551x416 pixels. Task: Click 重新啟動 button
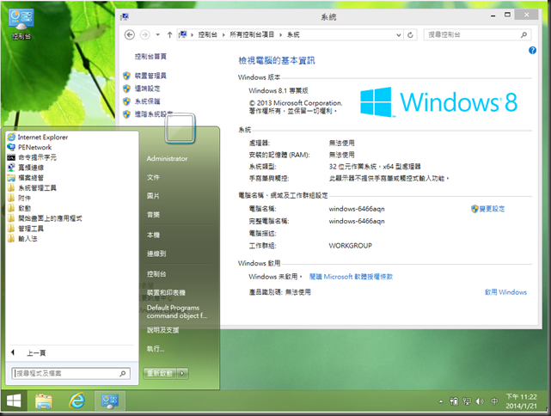160,373
